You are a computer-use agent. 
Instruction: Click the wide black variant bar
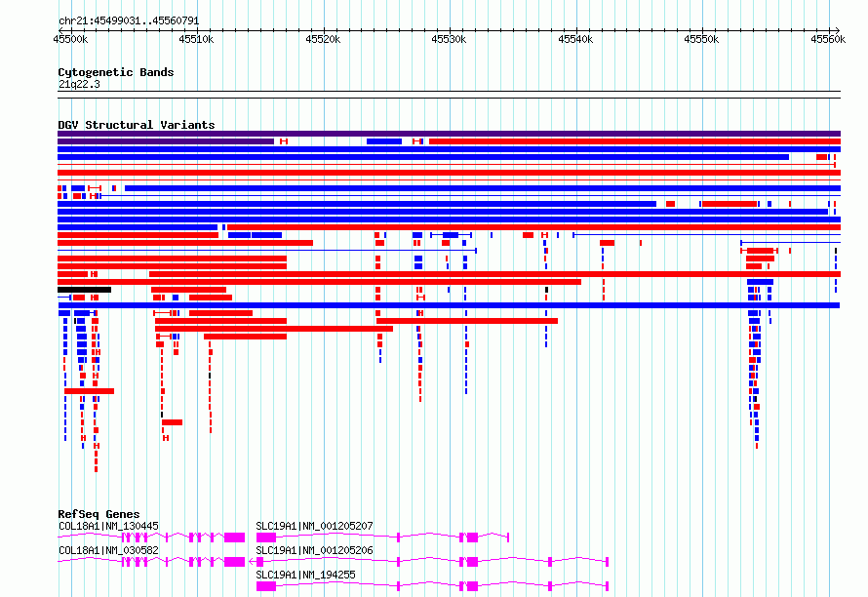(84, 290)
